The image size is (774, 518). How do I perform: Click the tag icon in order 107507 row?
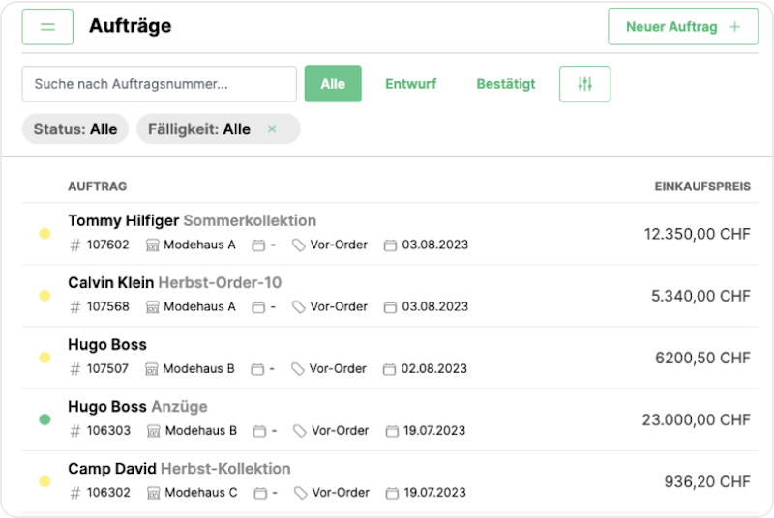point(298,369)
